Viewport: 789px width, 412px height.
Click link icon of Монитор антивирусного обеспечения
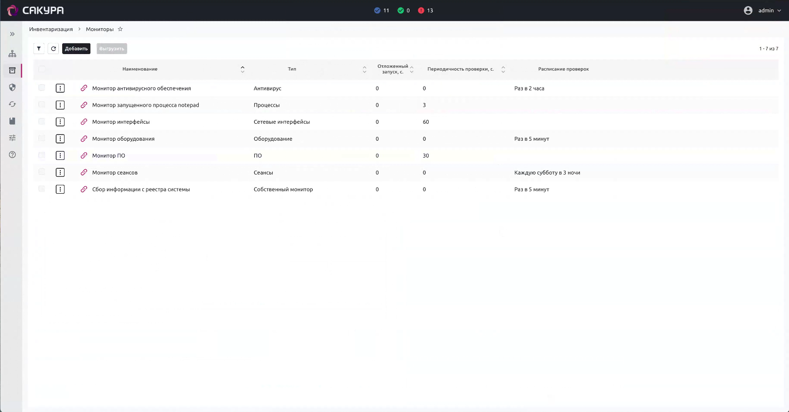[84, 88]
